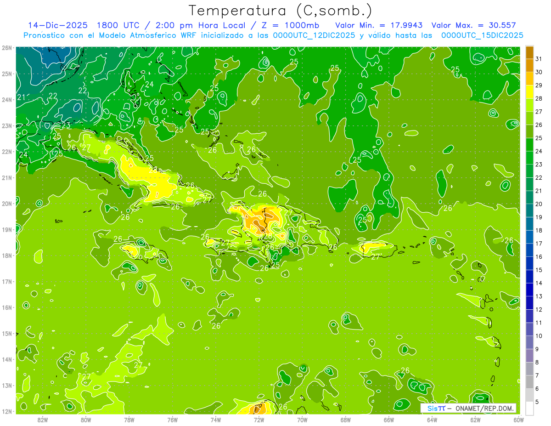Click the legend value '14'
The height and width of the screenshot is (426, 551).
coord(539,283)
